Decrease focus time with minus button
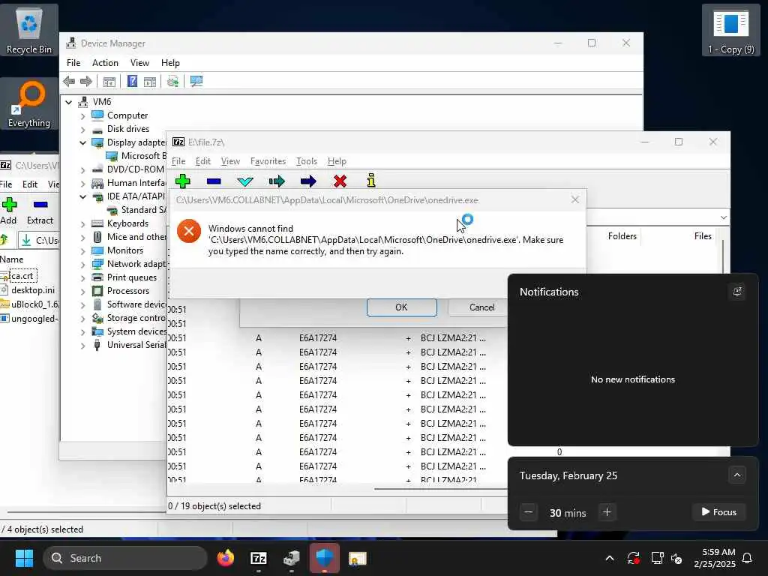 (x=528, y=512)
